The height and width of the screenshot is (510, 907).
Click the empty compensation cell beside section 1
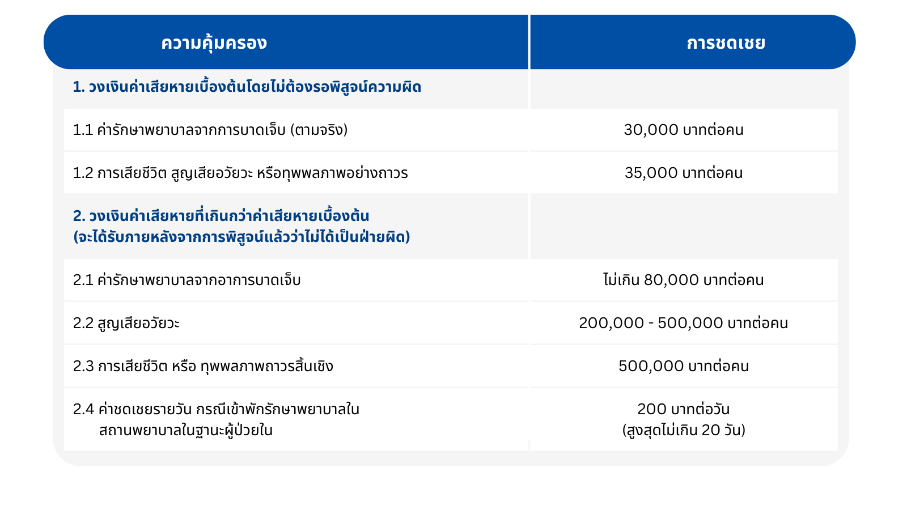[x=684, y=88]
